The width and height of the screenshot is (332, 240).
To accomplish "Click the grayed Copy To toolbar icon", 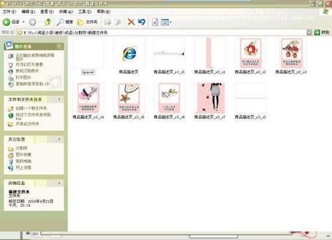I will [118, 22].
